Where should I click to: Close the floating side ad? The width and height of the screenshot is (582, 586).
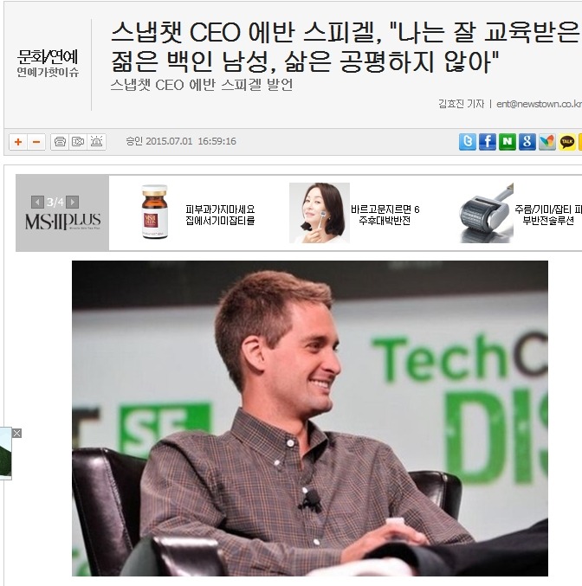pyautogui.click(x=16, y=433)
